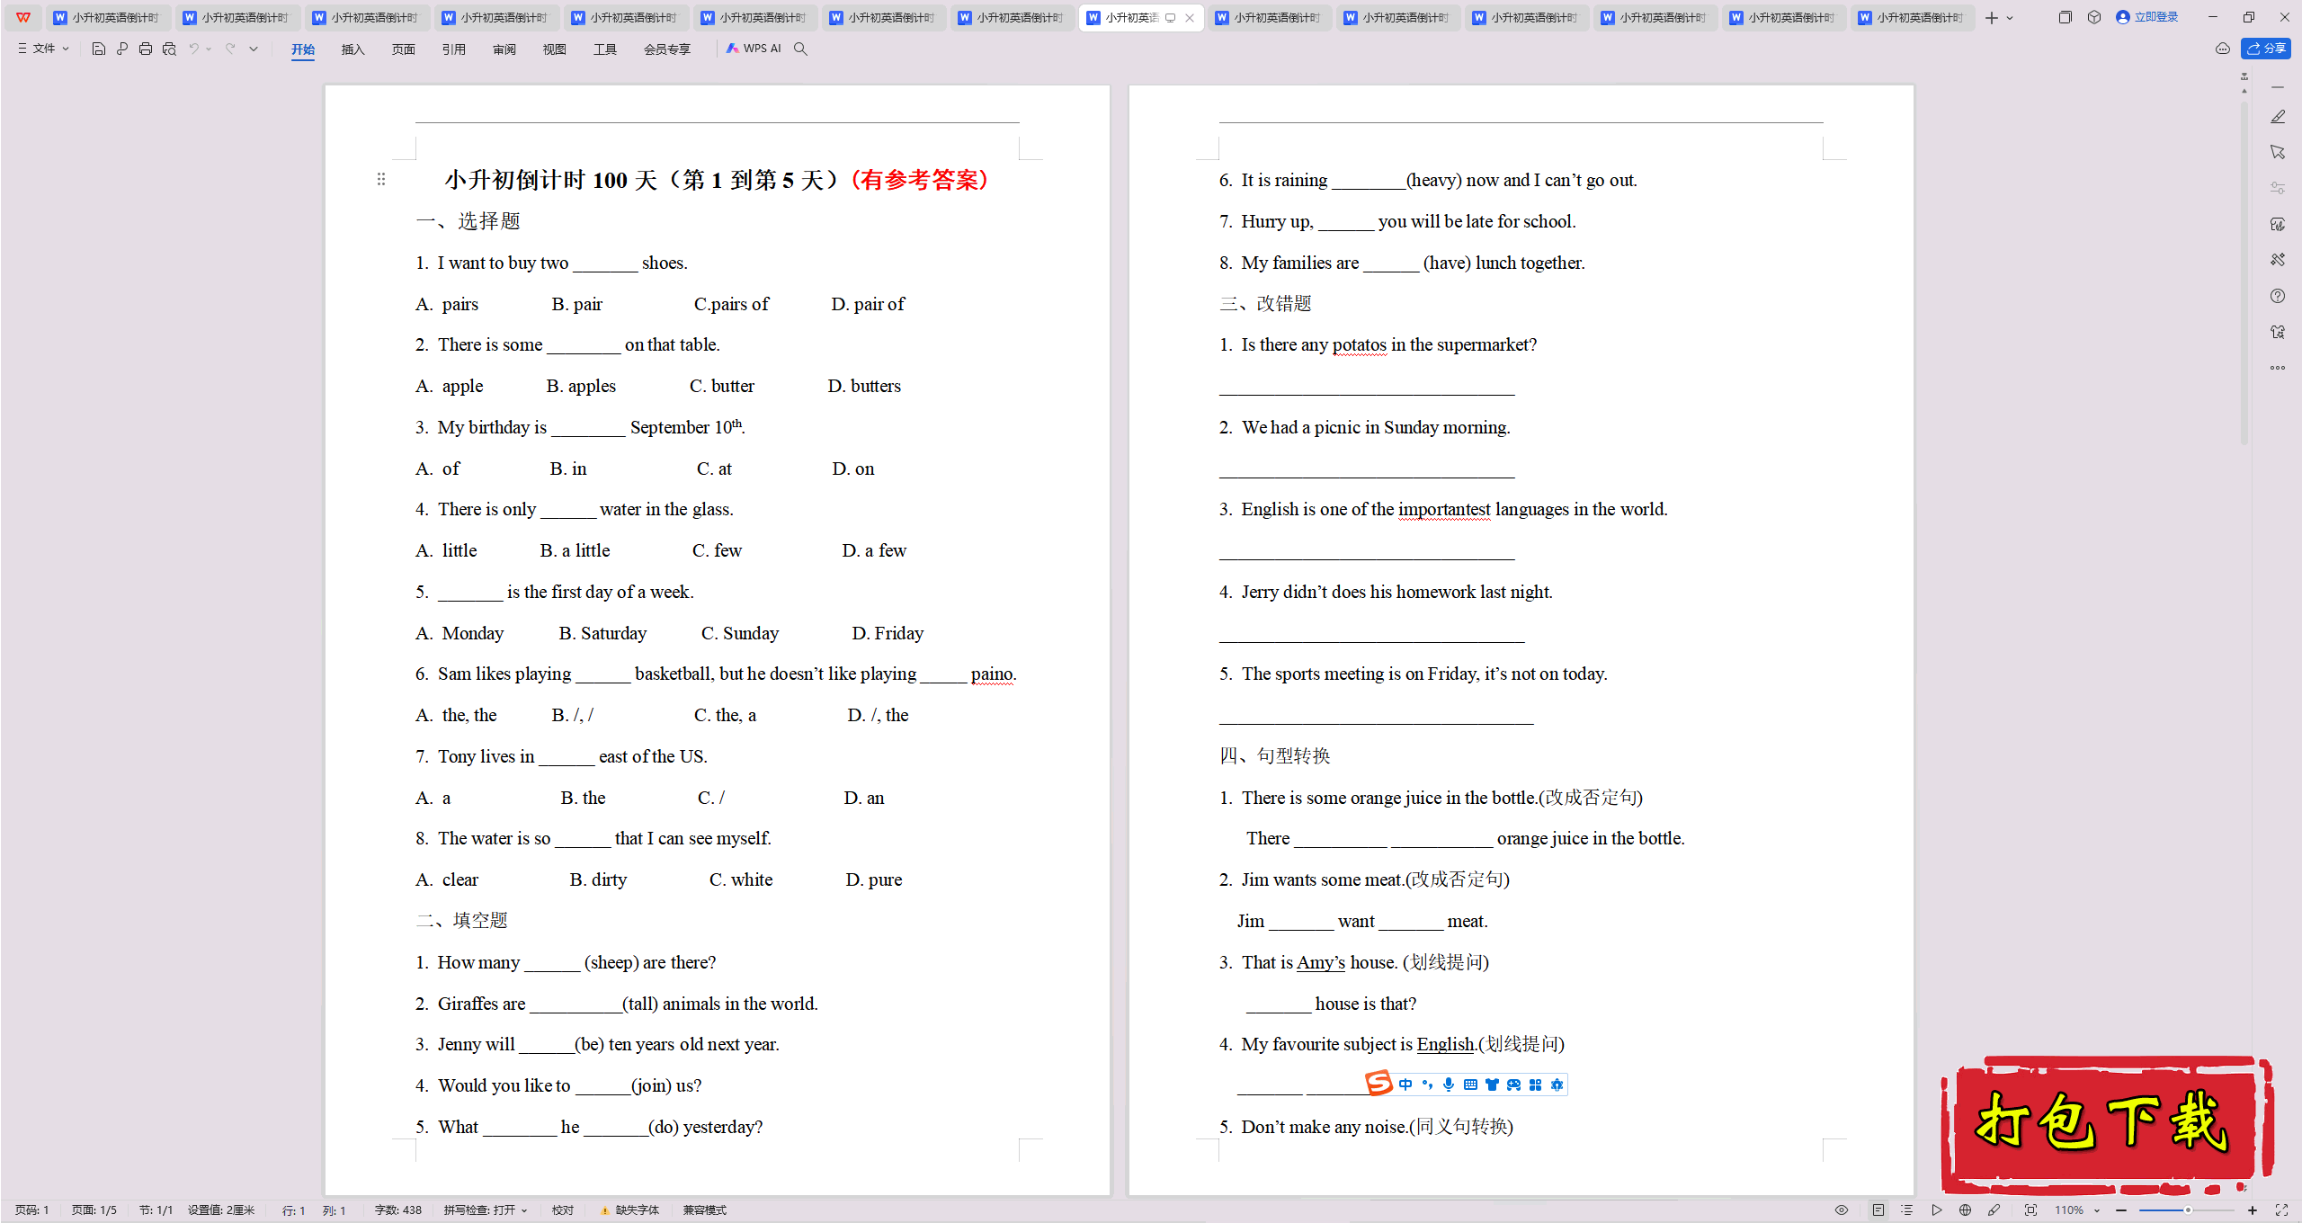Click the zoom out minus button

point(2121,1210)
